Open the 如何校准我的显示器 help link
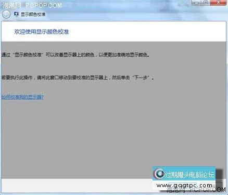 tap(22, 97)
